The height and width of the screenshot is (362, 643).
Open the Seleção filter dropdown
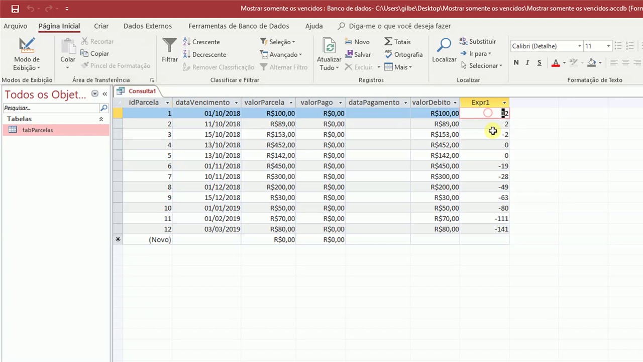277,42
